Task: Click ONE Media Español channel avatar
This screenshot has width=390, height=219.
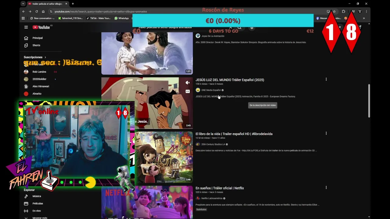Action: click(x=198, y=90)
